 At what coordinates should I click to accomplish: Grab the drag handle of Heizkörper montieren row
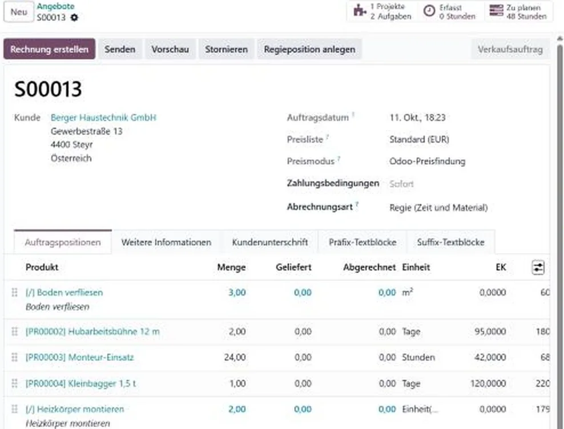click(14, 409)
